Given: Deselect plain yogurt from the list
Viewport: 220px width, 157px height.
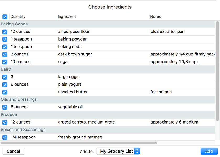Looking at the screenshot, I should point(4,84).
